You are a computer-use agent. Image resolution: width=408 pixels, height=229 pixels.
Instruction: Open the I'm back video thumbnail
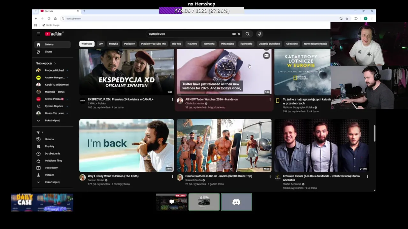[127, 145]
